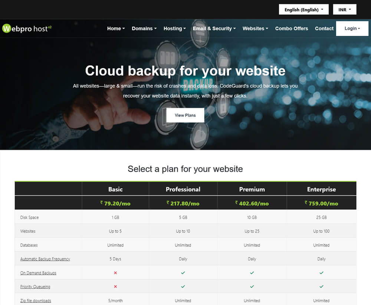Click the Up to 100 websites cell
This screenshot has height=305, width=371.
[321, 231]
